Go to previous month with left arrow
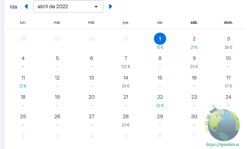The image size is (247, 149). 26,6
